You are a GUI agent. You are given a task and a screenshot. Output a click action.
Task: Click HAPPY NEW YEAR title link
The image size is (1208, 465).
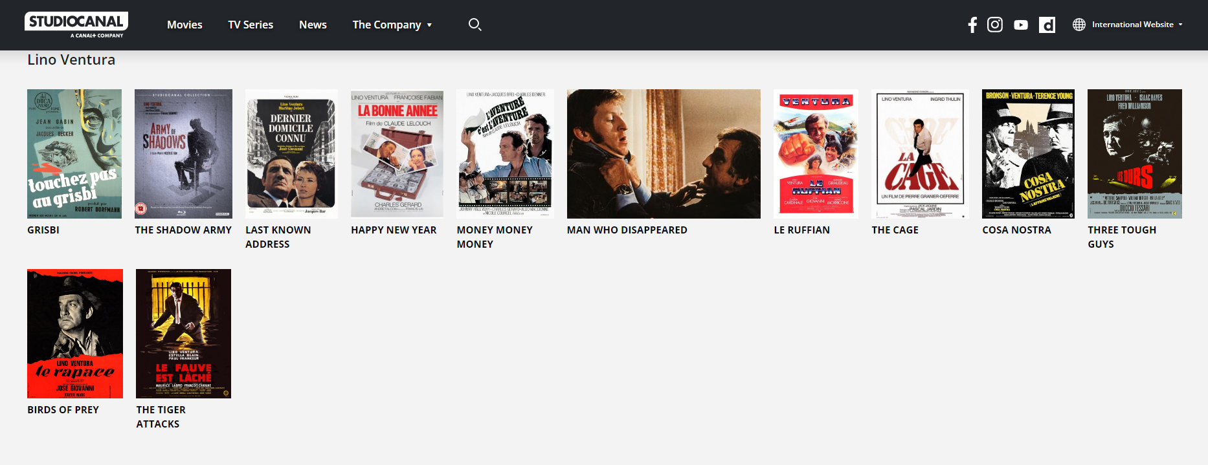pyautogui.click(x=394, y=230)
